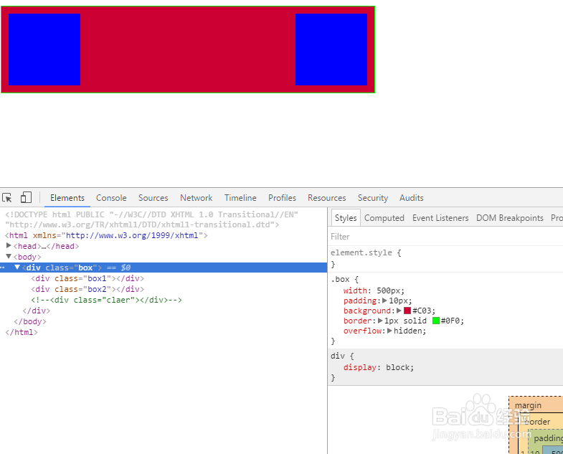Select the div class box2 node
Screen dimensions: 563x454
click(x=87, y=289)
